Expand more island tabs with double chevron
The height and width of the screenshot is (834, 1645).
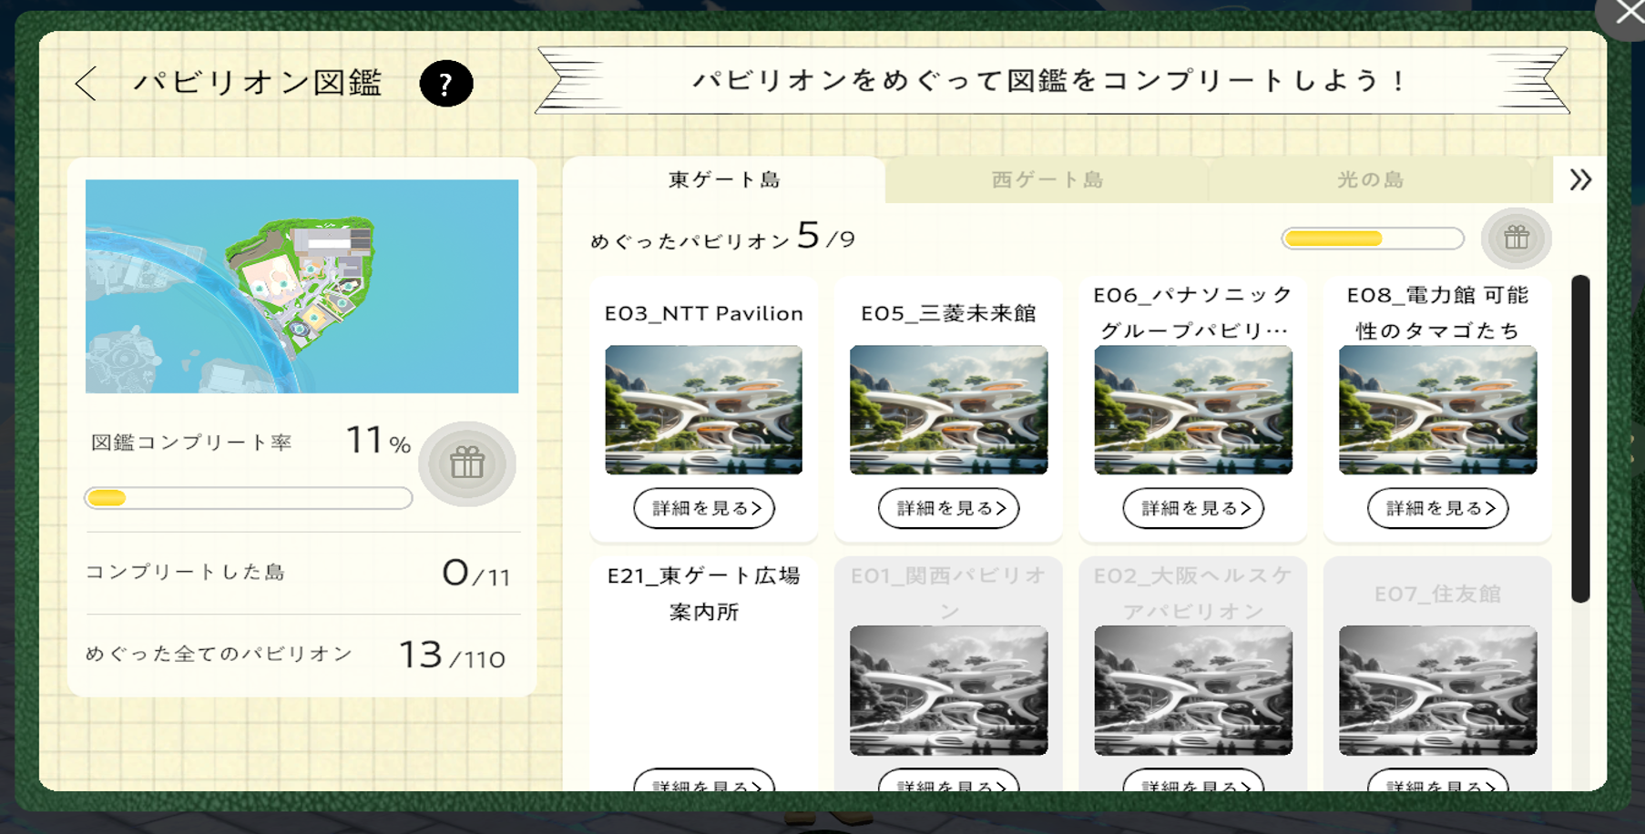pos(1580,180)
